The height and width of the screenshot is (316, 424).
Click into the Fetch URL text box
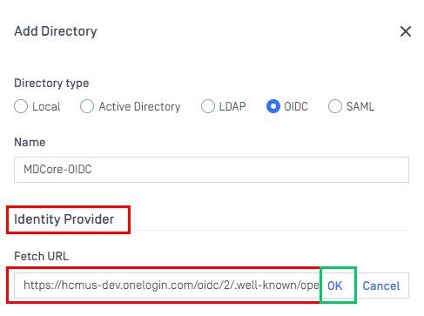coord(167,286)
